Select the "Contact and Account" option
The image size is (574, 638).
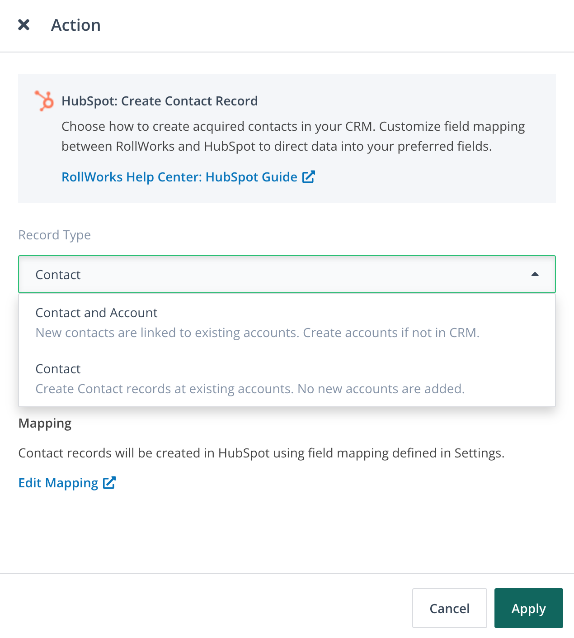pos(96,313)
